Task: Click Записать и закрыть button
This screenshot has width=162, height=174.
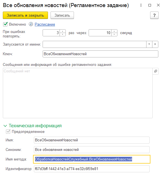Action: (x=25, y=15)
